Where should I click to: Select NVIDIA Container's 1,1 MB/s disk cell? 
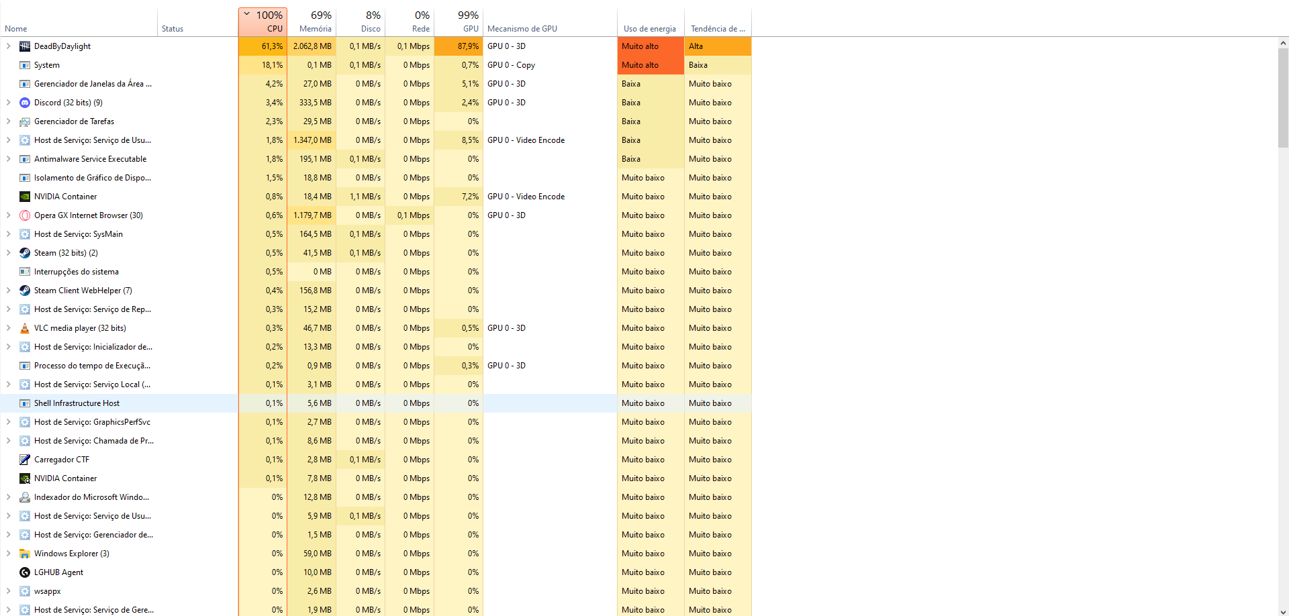(361, 197)
